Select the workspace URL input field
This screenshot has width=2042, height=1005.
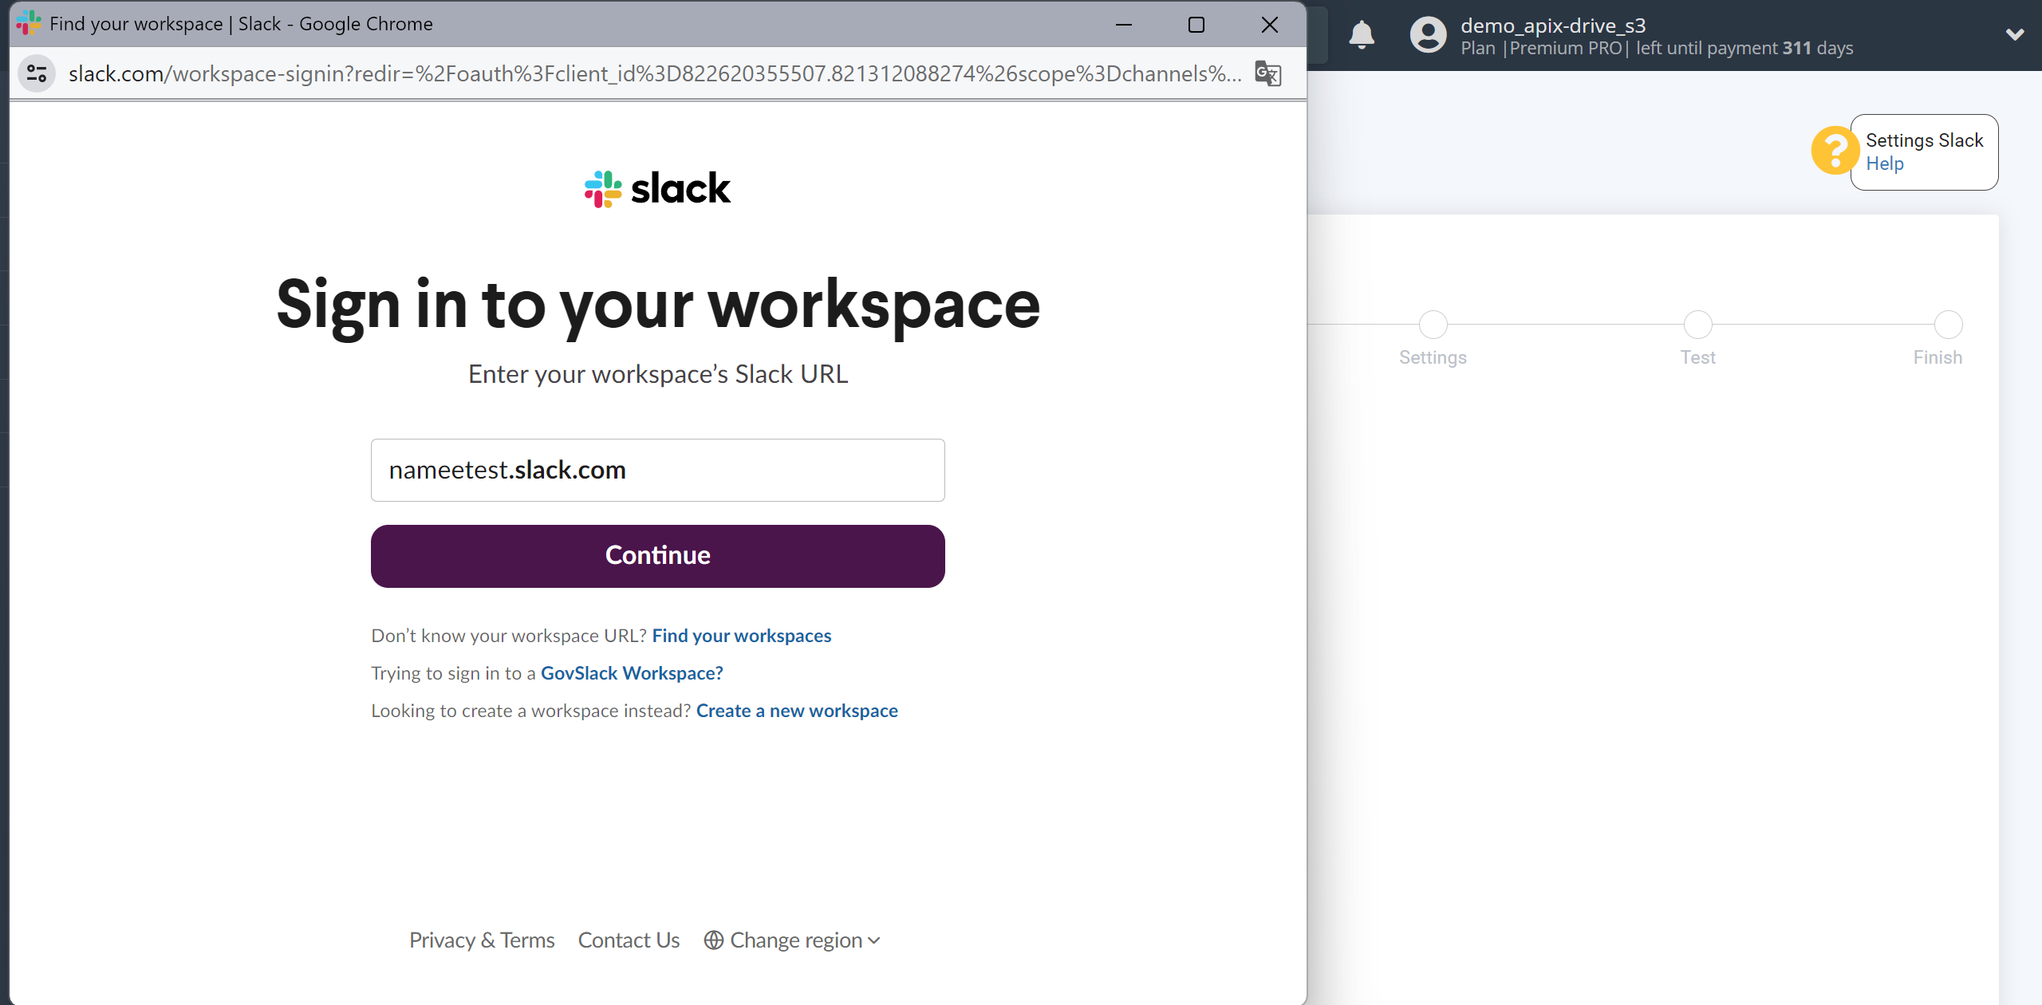click(x=657, y=469)
